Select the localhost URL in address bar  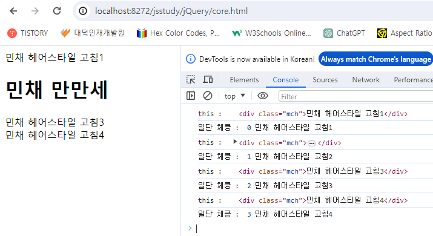point(171,11)
